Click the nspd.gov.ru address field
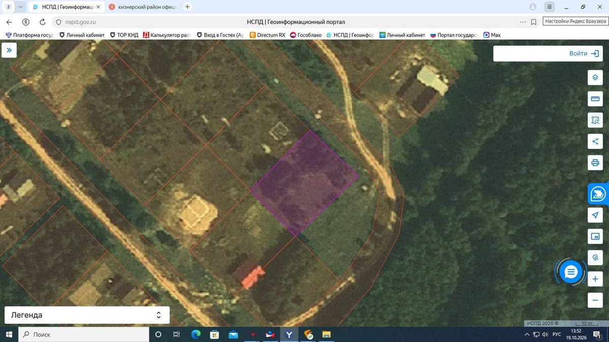The width and height of the screenshot is (609, 342). coord(81,22)
